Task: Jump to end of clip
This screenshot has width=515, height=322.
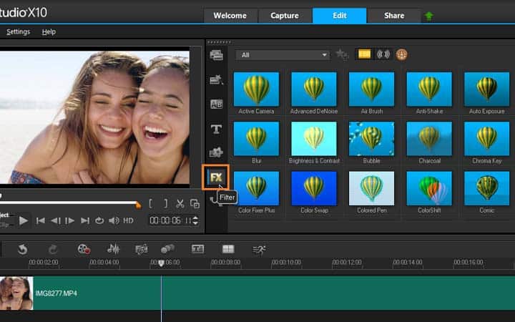Action: pos(85,220)
